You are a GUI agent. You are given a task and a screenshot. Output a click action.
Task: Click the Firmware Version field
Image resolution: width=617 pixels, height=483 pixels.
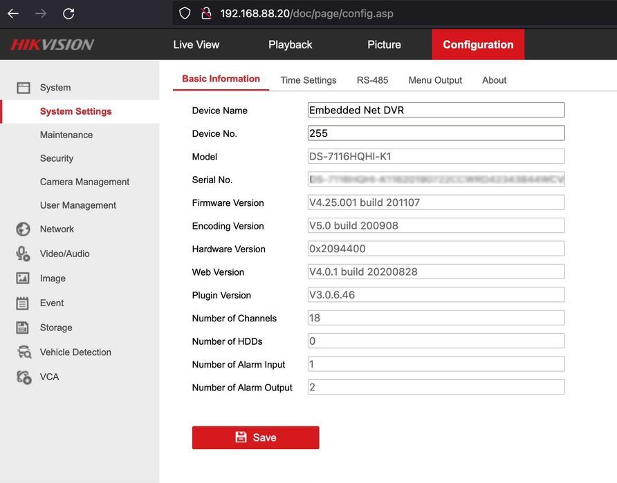tap(436, 202)
